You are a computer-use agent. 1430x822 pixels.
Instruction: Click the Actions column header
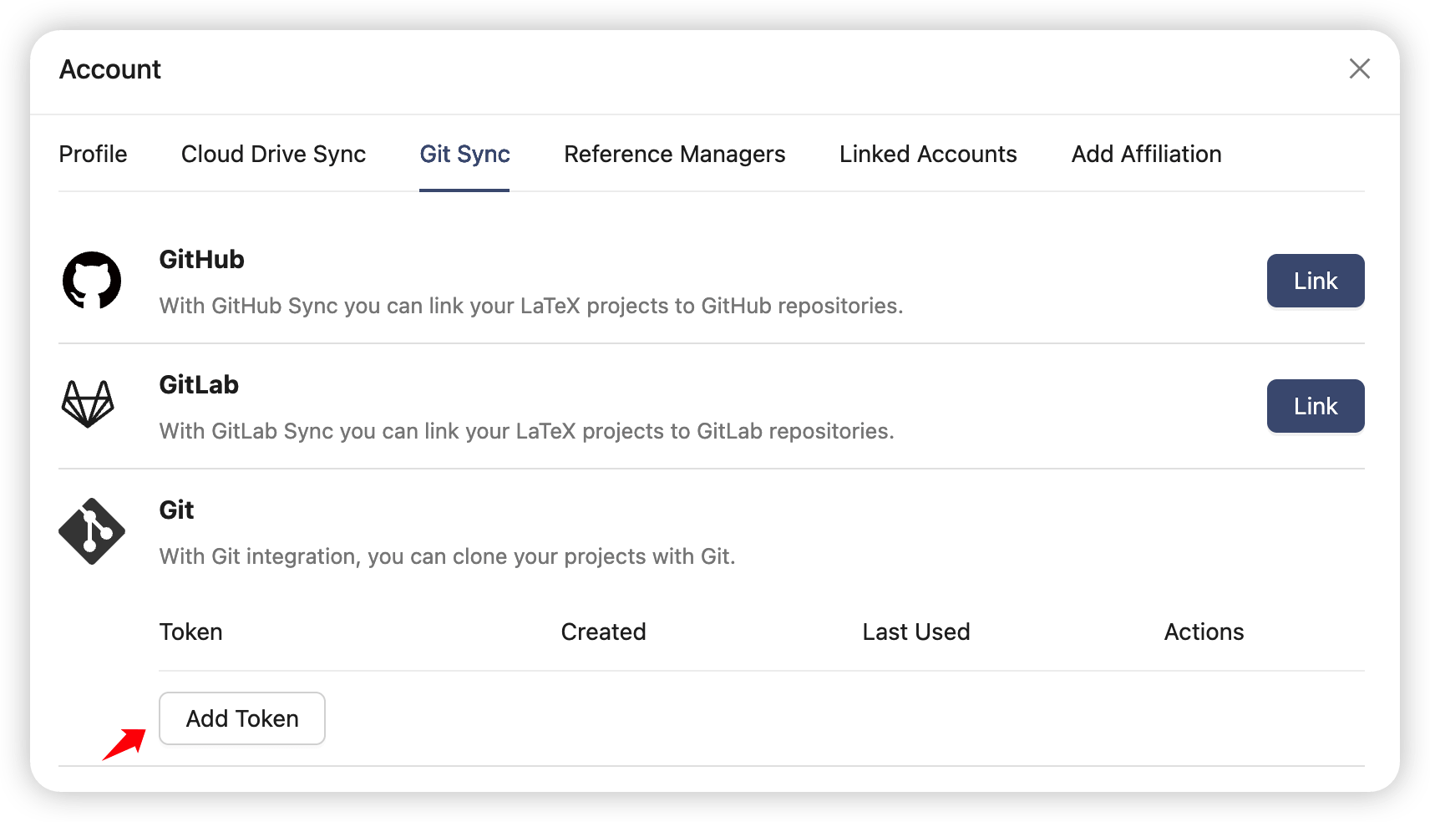1204,632
